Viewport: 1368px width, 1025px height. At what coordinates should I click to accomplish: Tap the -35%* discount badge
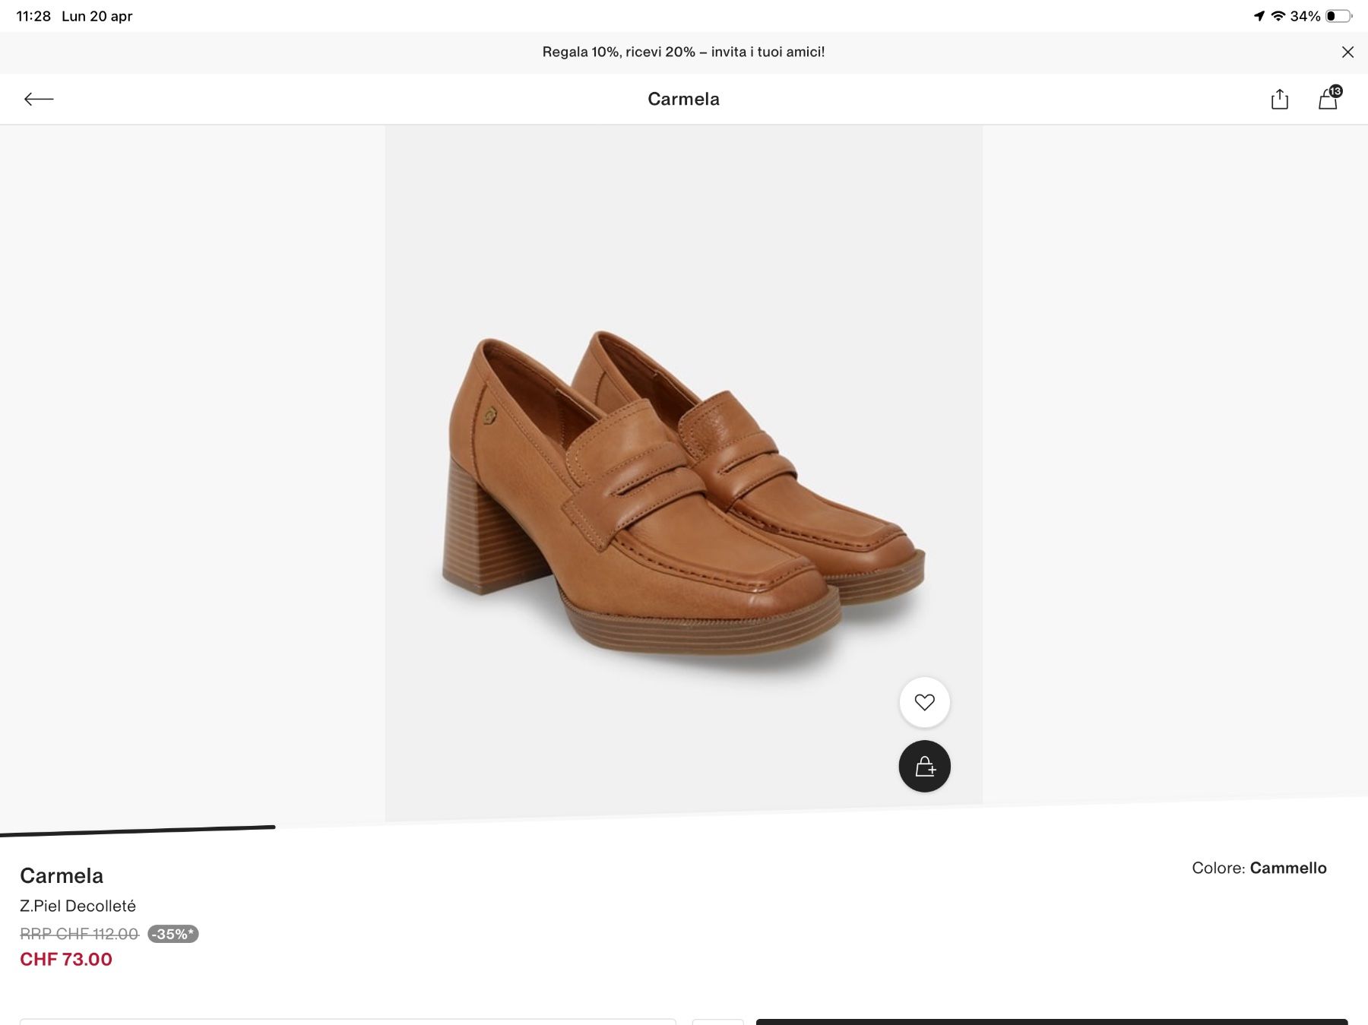(173, 934)
